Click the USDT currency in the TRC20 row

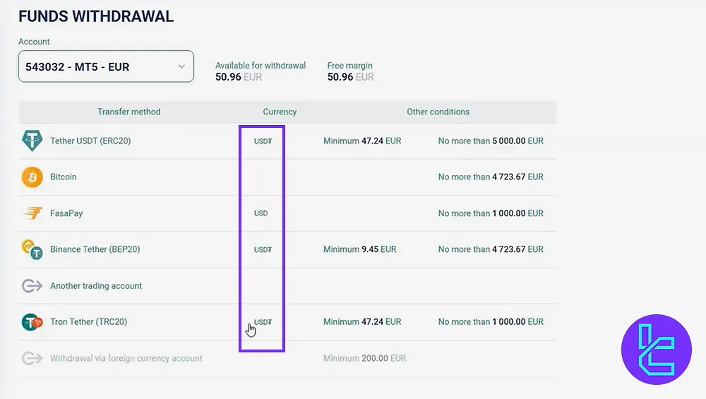(263, 322)
